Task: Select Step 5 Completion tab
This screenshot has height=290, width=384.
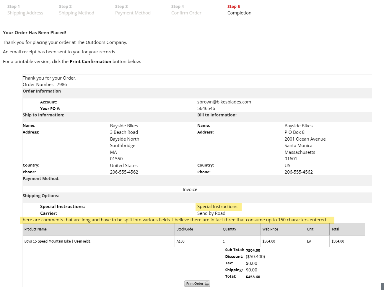Action: (239, 10)
